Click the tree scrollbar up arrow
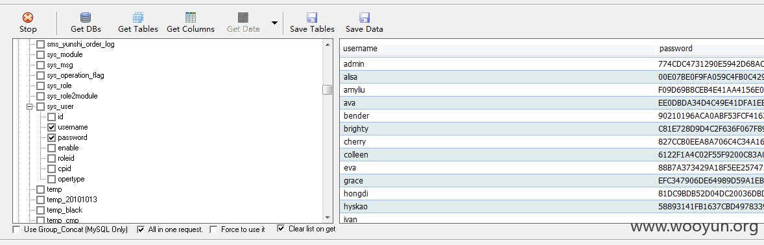The image size is (764, 245). 328,44
